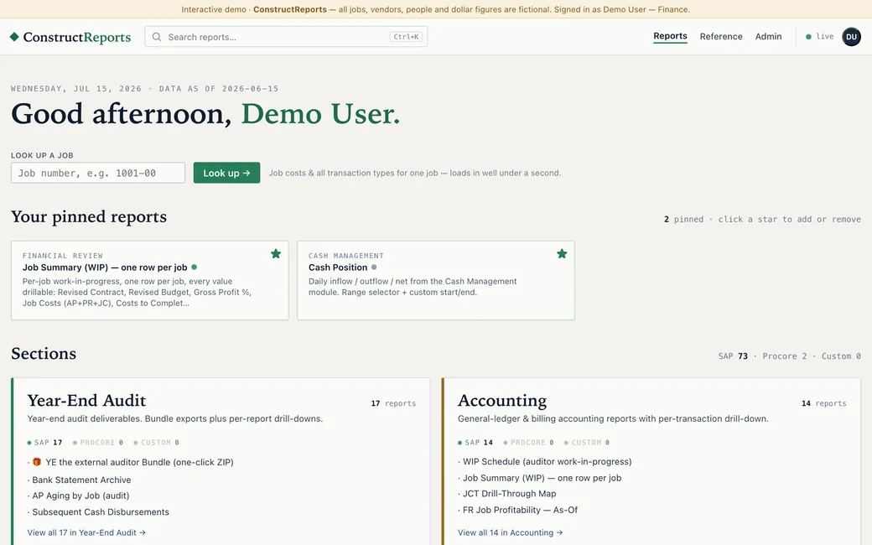Open the Cash Position pinned card
The image size is (872, 545).
(435, 280)
